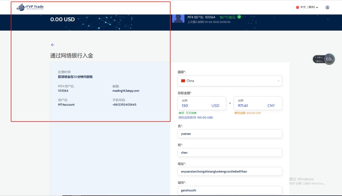Screen dimensions: 342x196
Task: Click the 账户已验证 status label
Action: pos(227,17)
